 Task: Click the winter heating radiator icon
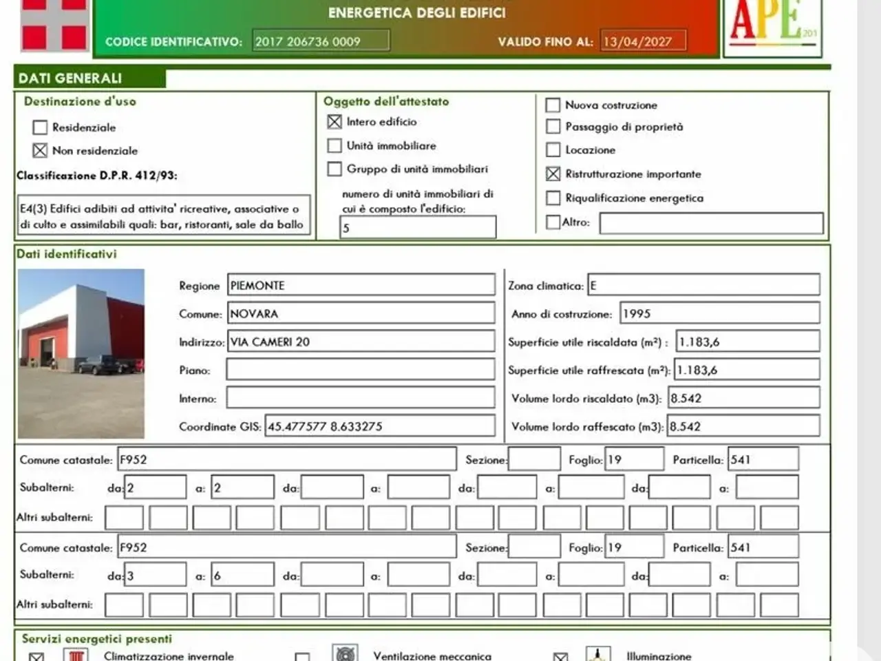(x=76, y=654)
